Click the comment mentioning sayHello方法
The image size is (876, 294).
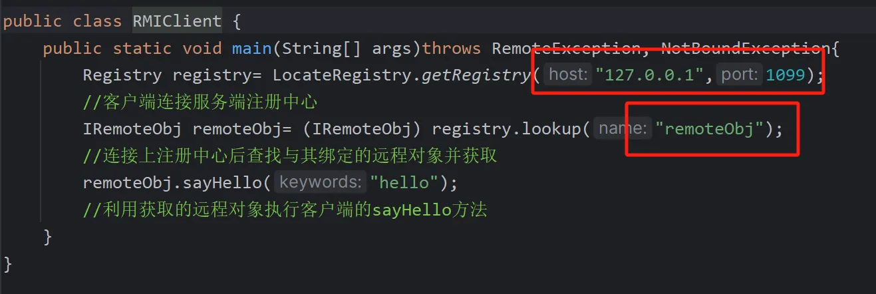tap(285, 210)
